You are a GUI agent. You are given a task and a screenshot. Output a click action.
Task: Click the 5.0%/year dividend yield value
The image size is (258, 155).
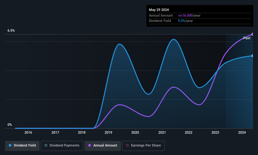[185, 21]
